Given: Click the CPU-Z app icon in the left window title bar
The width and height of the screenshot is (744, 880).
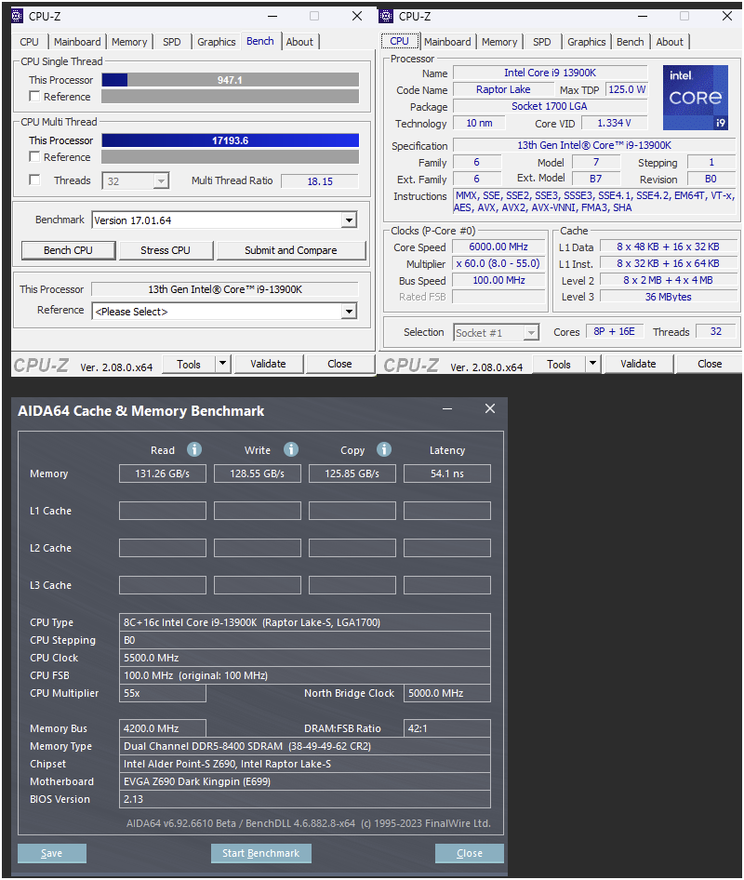Looking at the screenshot, I should (x=18, y=16).
